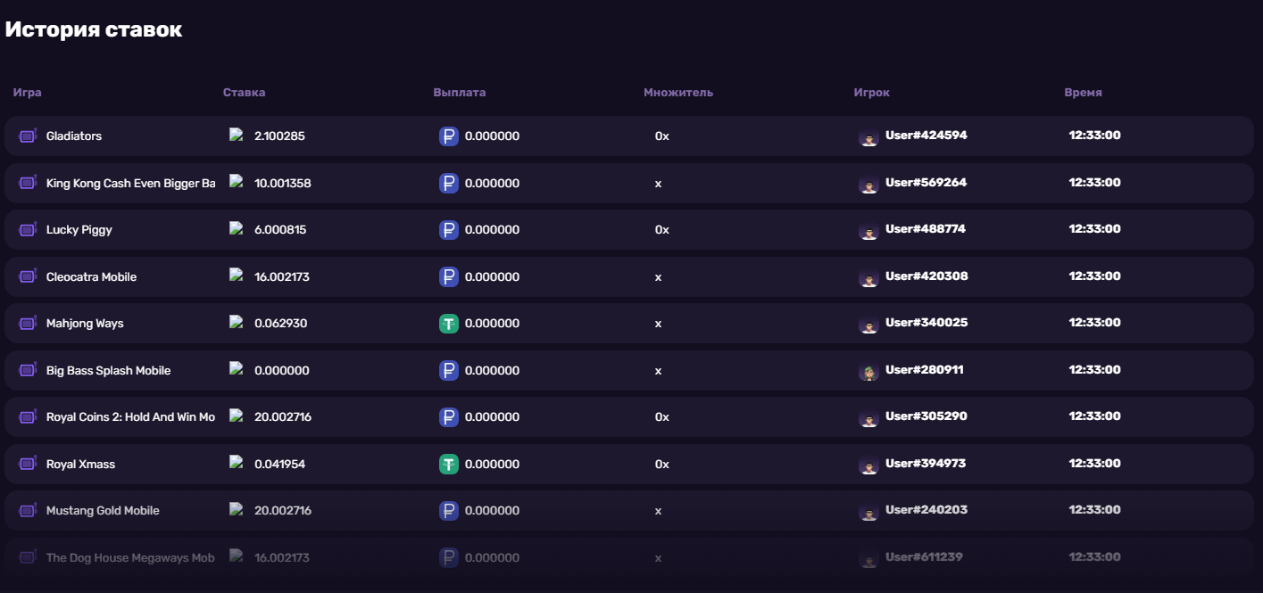
Task: Select player name User#240203
Action: (926, 510)
